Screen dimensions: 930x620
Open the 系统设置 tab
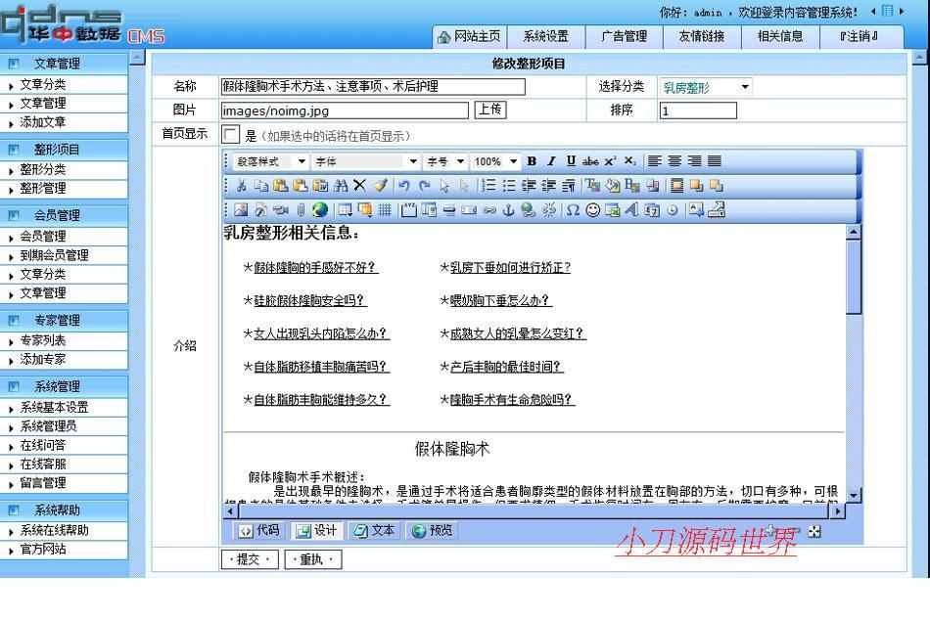[545, 37]
